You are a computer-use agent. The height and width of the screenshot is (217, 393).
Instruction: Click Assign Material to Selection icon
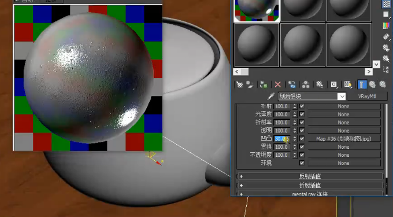264,84
